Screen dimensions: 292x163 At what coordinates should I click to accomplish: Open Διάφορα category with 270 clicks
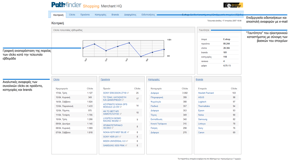[154, 132]
